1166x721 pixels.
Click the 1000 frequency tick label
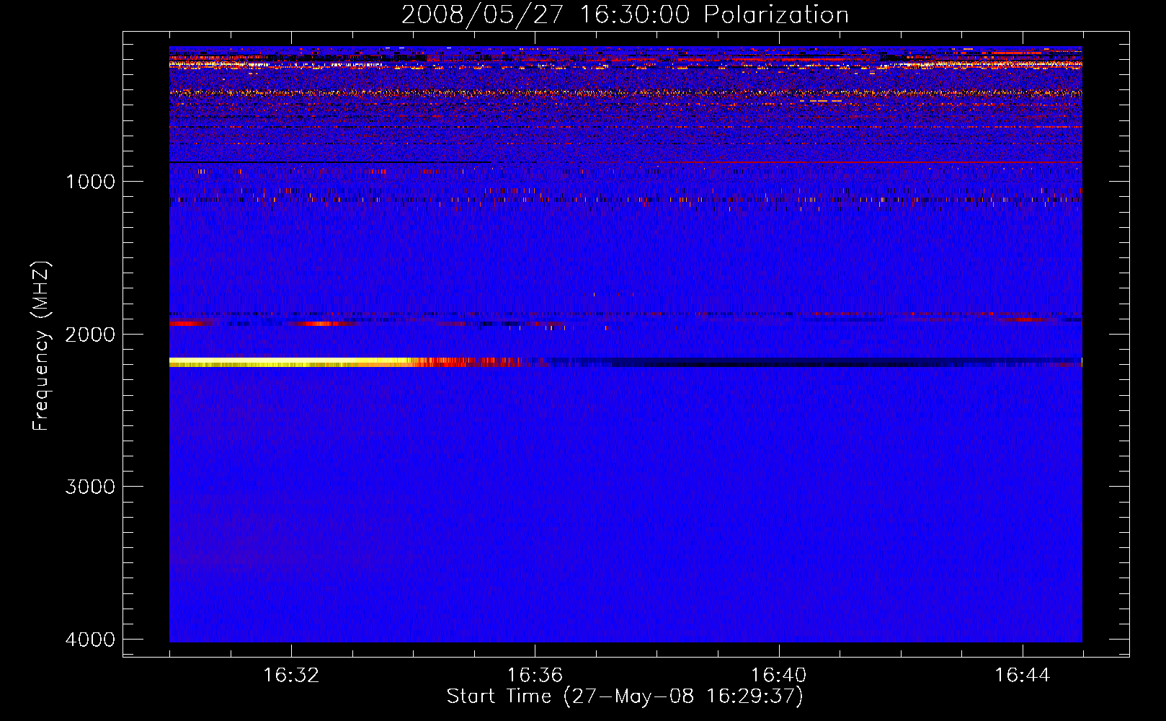(x=90, y=182)
